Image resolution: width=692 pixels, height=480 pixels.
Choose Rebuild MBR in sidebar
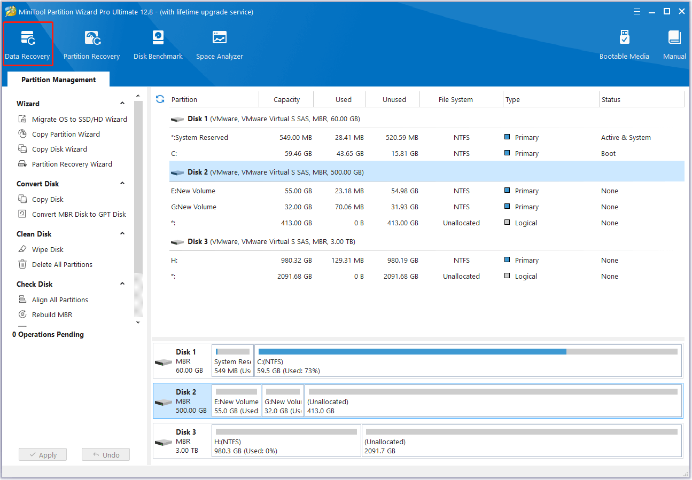click(x=45, y=314)
